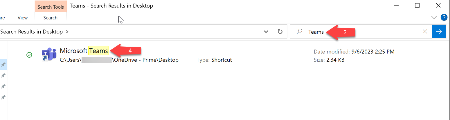Click the Microsoft Teams result name
This screenshot has height=120, width=450.
(x=84, y=51)
